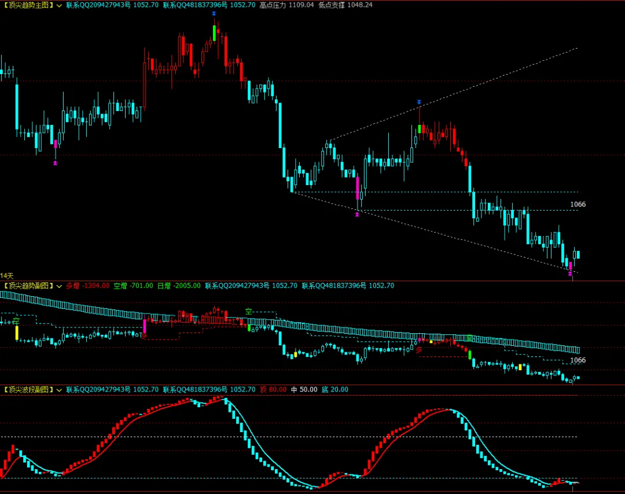Select the 【顶尖趋势主图】 indicator title
Viewport: 625px width, 494px height.
tap(28, 5)
